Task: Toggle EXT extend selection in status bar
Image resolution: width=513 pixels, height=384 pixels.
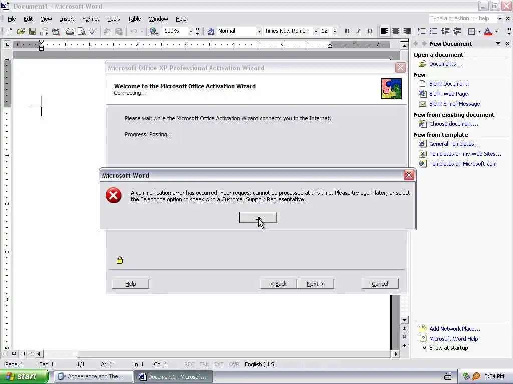Action: tap(219, 364)
